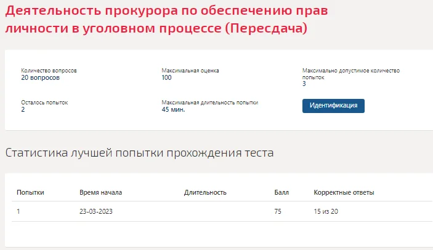Click the Длительность column header

click(205, 192)
